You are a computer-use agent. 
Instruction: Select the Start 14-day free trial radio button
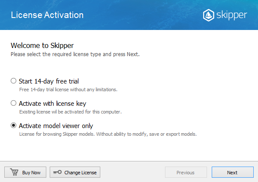pos(13,81)
